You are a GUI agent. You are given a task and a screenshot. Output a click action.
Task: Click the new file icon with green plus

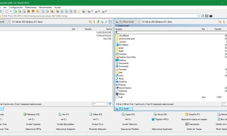pos(15,11)
